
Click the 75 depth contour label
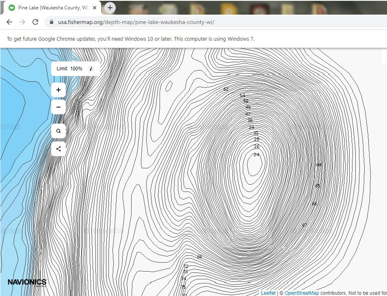183,287
